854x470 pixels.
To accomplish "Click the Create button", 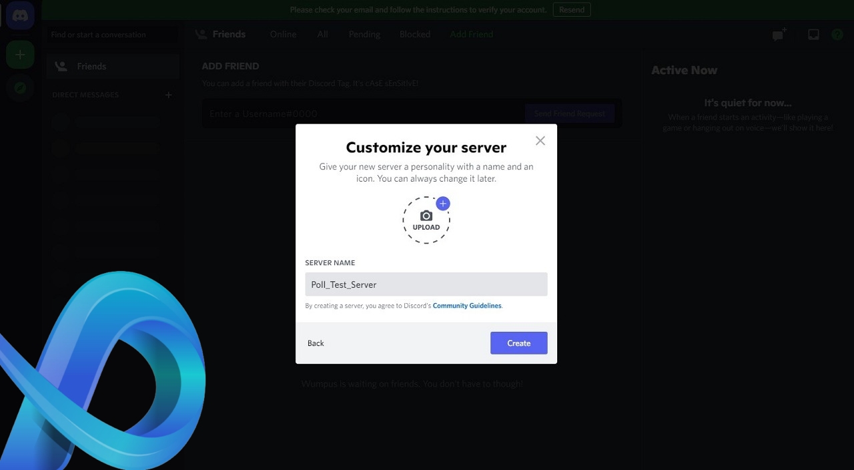I will coord(519,343).
